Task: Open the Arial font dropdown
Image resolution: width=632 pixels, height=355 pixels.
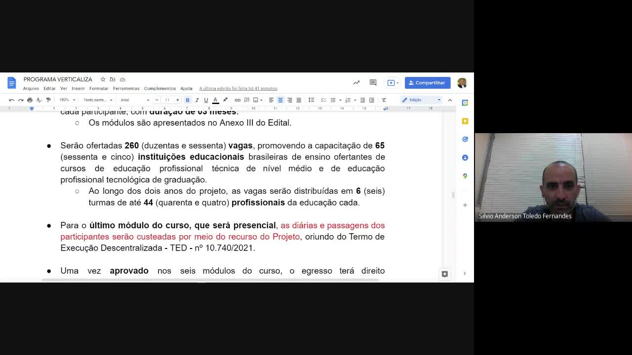Action: [135, 100]
